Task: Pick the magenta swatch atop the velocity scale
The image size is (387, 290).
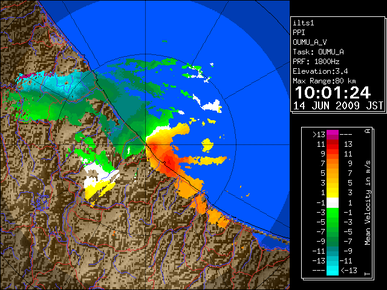Action: [x=333, y=133]
